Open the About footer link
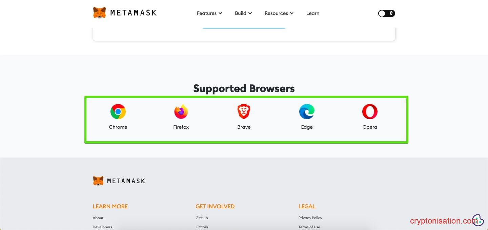The width and height of the screenshot is (488, 230). tap(98, 218)
